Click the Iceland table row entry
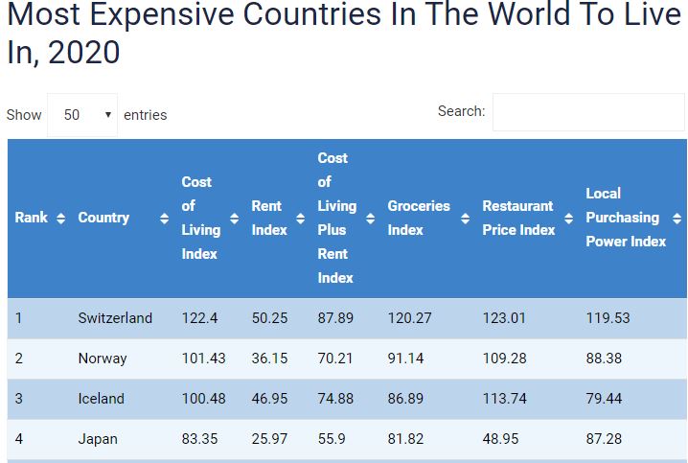 (102, 399)
